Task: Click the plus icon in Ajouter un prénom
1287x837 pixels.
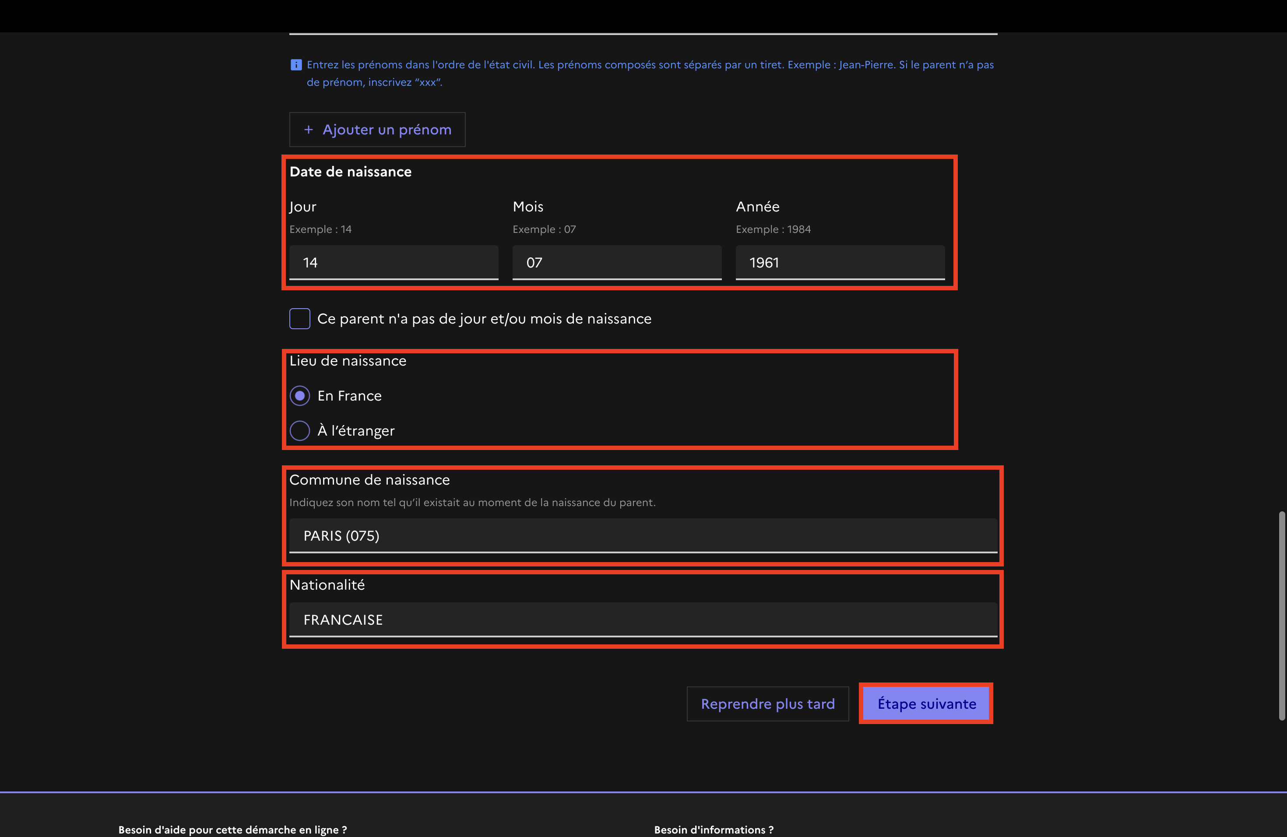Action: [308, 130]
